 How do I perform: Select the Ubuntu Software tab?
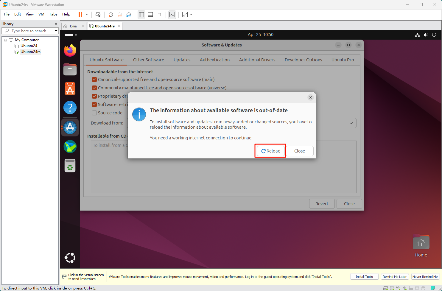107,60
